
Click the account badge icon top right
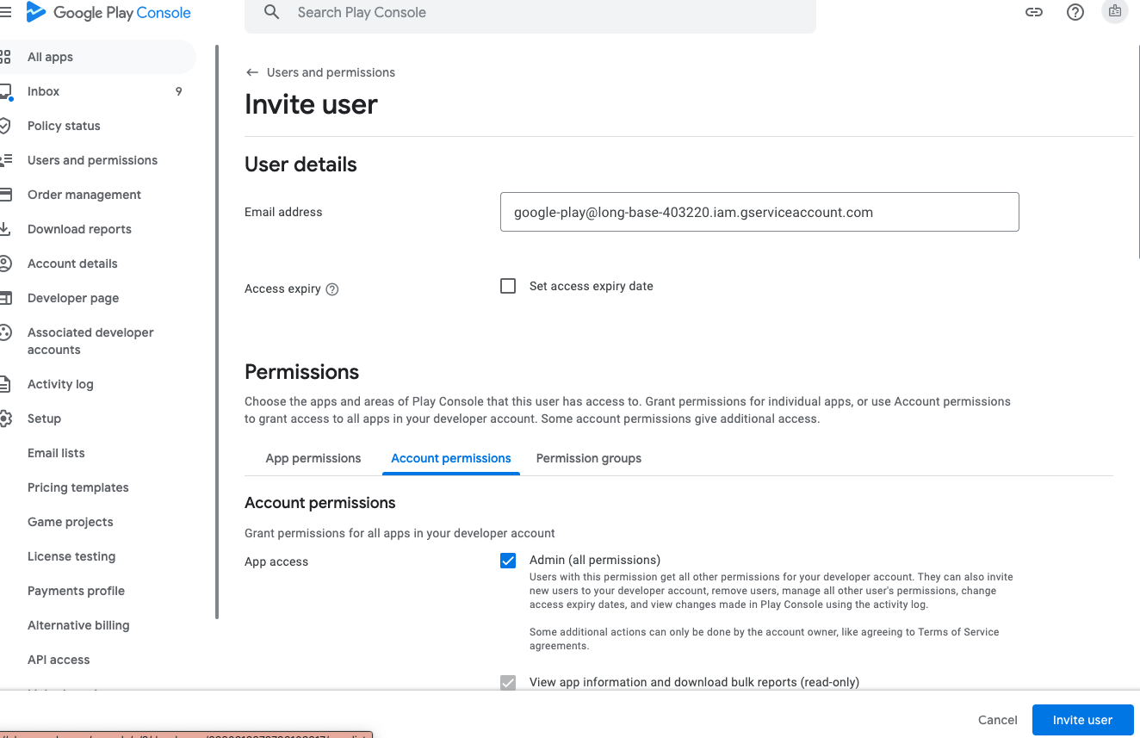[1115, 11]
